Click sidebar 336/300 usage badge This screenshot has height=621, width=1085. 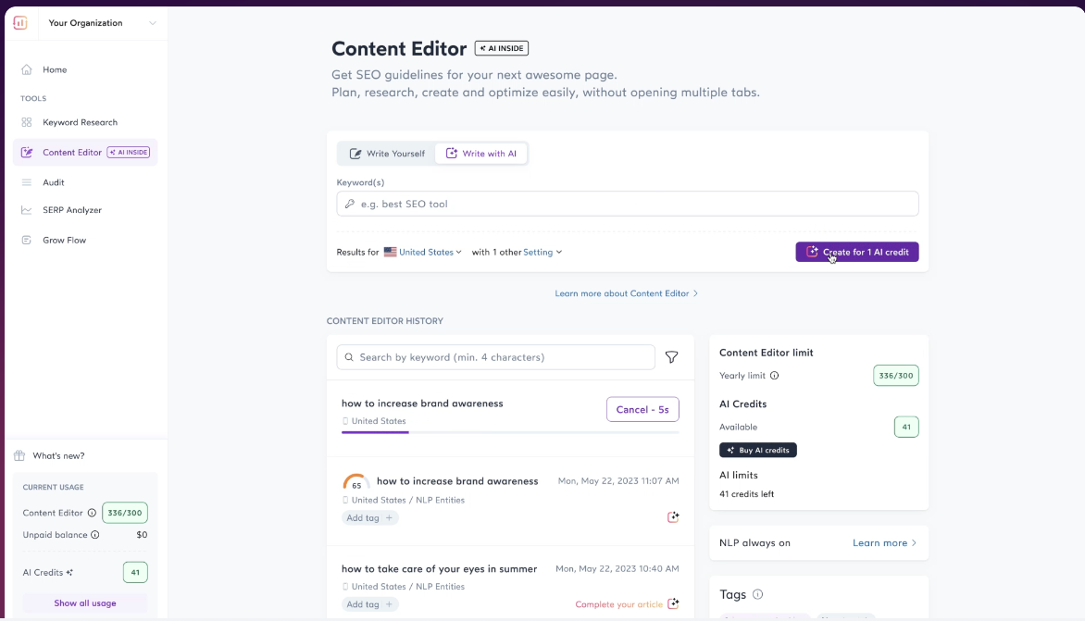click(125, 513)
